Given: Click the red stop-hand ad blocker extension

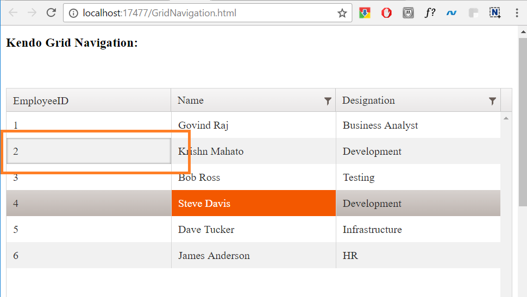Looking at the screenshot, I should pos(386,13).
